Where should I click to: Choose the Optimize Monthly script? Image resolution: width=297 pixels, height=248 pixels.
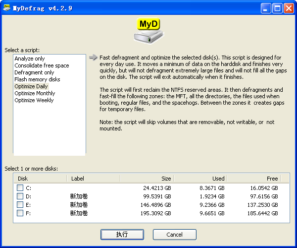click(x=35, y=93)
